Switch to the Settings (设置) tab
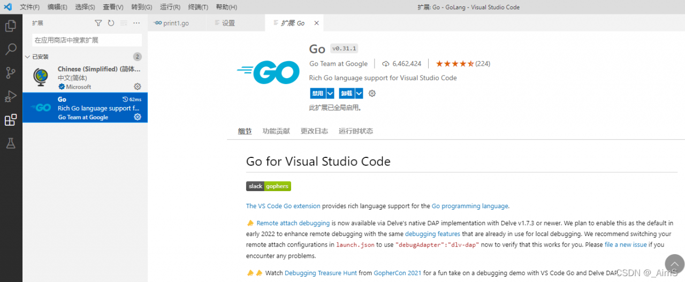 (235, 23)
